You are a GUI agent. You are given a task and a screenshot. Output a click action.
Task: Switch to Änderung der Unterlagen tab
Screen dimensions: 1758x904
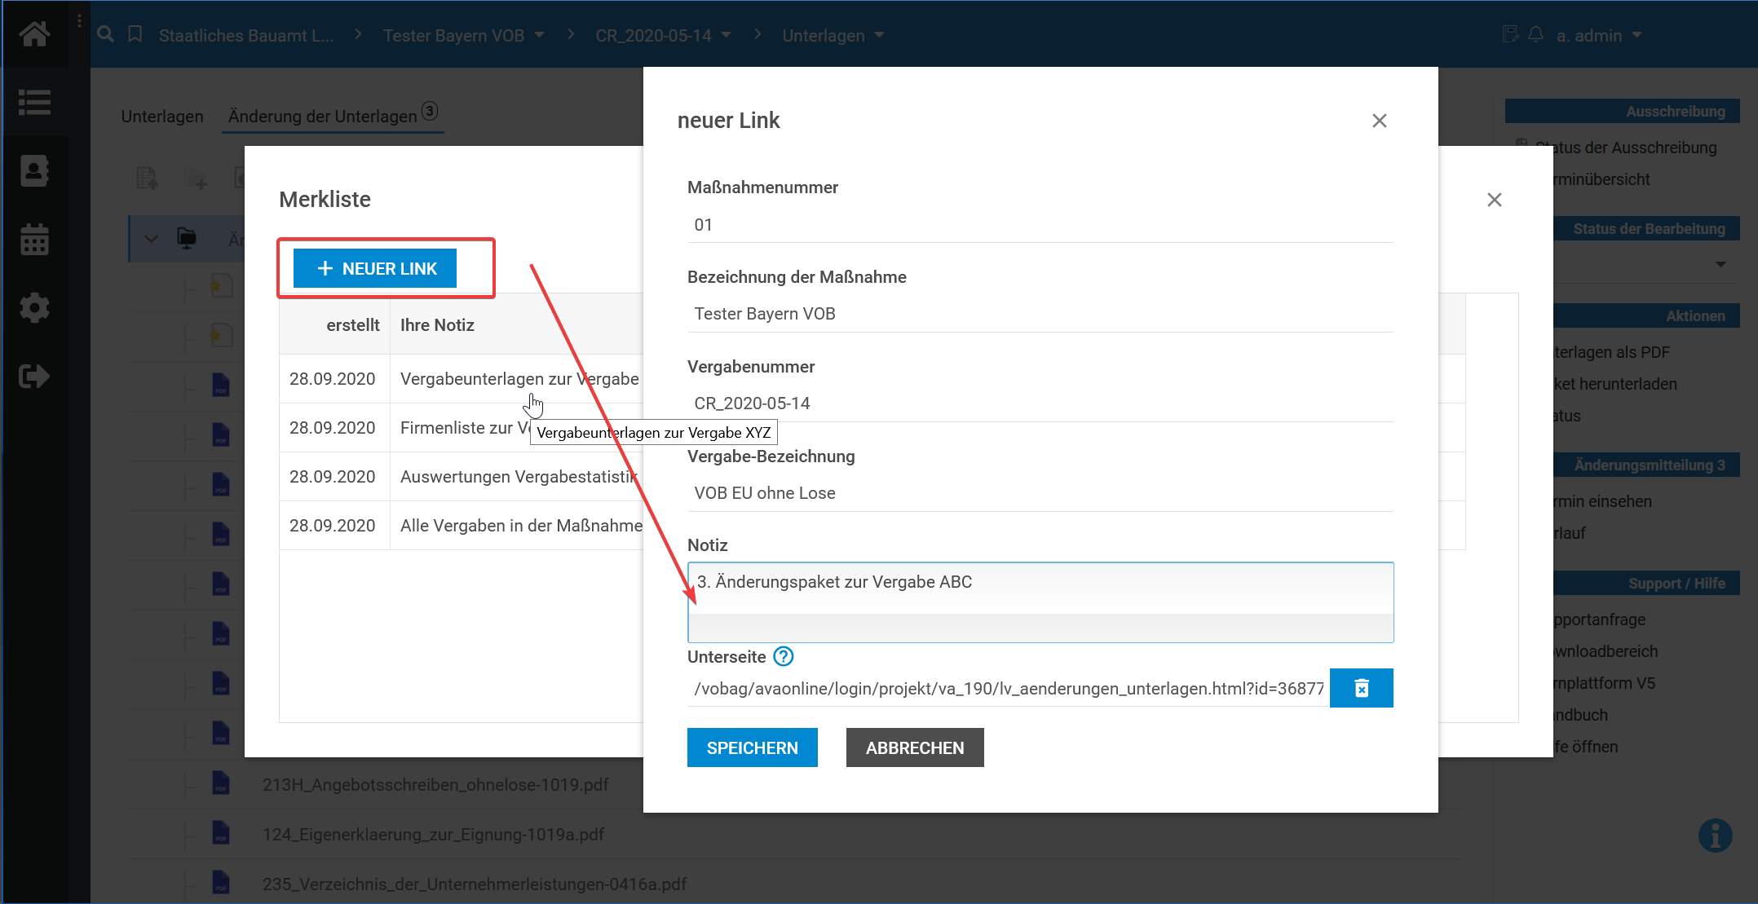click(333, 116)
